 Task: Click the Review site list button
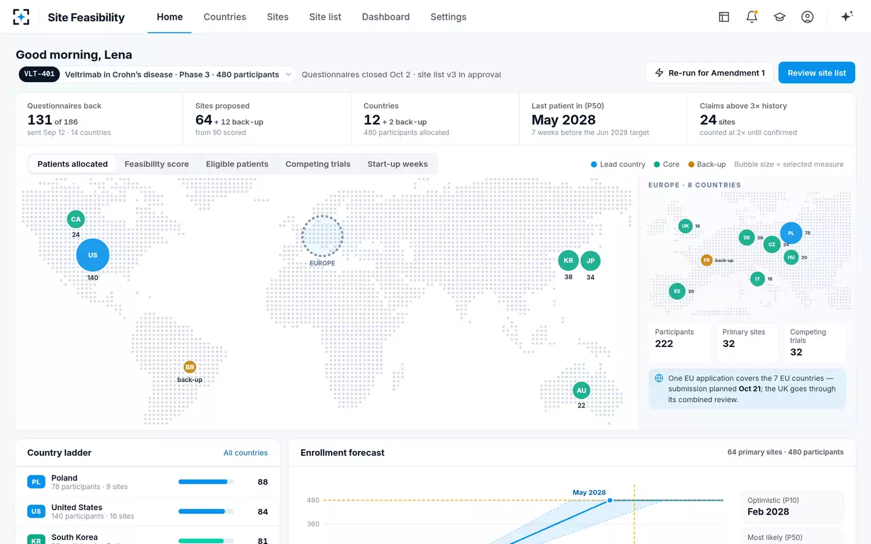(817, 73)
